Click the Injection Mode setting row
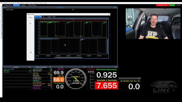The width and height of the screenshot is (182, 102). (x=60, y=10)
